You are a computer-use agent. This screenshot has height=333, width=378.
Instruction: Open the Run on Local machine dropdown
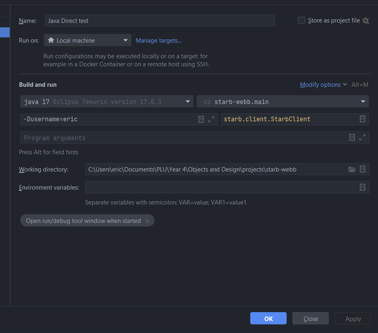[x=88, y=40]
